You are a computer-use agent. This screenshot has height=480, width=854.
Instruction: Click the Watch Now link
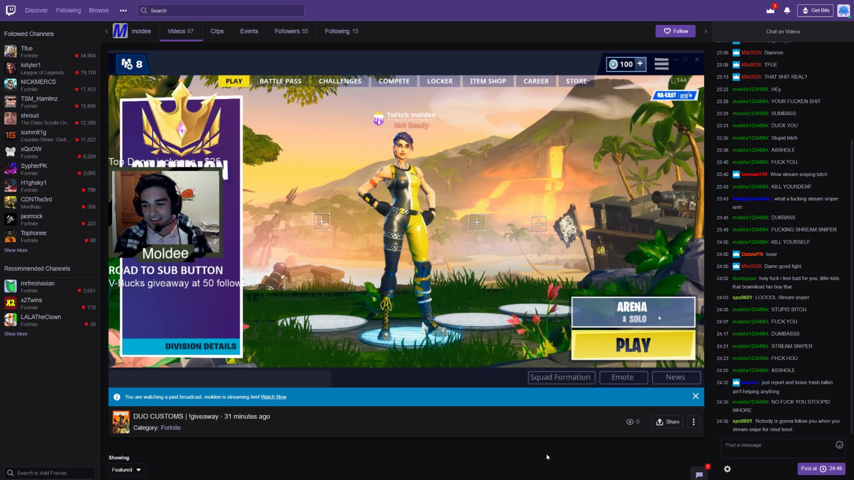(273, 396)
